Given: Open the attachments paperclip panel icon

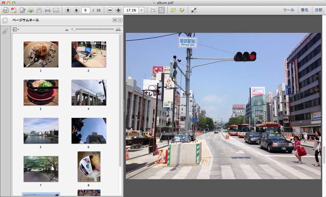Looking at the screenshot, I should click(x=5, y=31).
